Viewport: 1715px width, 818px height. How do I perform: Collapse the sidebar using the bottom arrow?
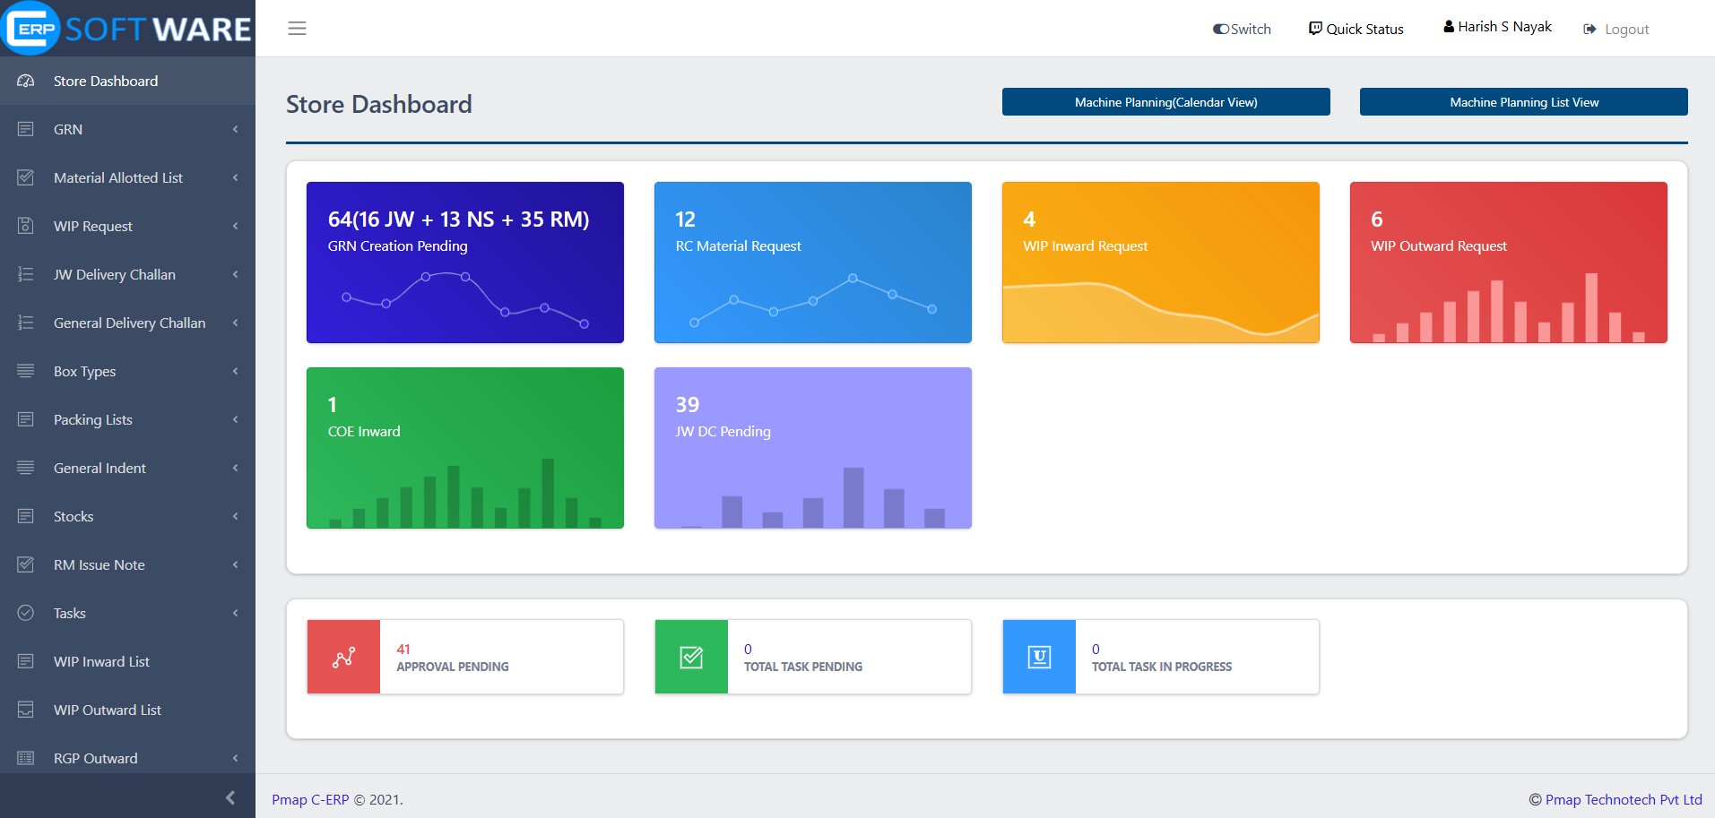pyautogui.click(x=230, y=796)
